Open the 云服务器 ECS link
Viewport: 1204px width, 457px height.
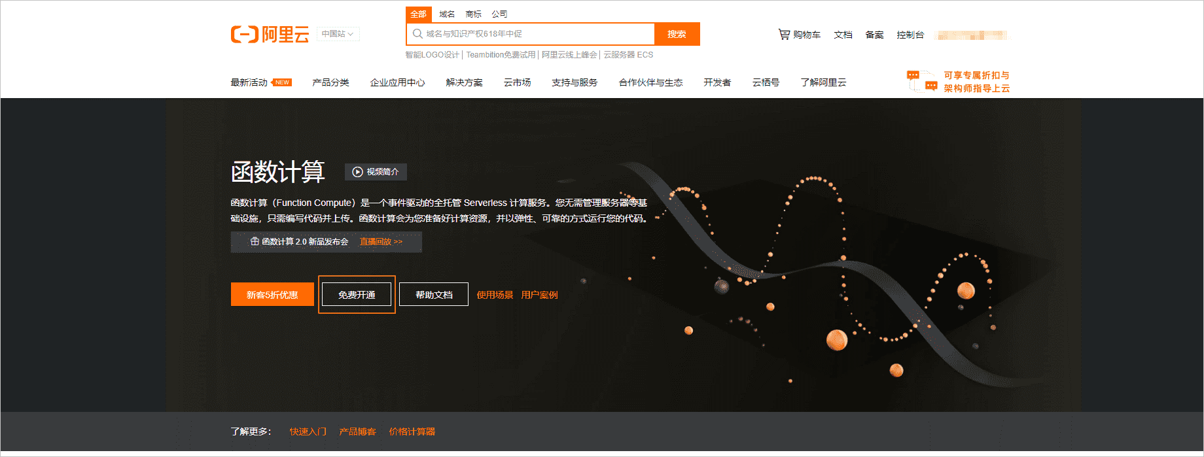628,55
